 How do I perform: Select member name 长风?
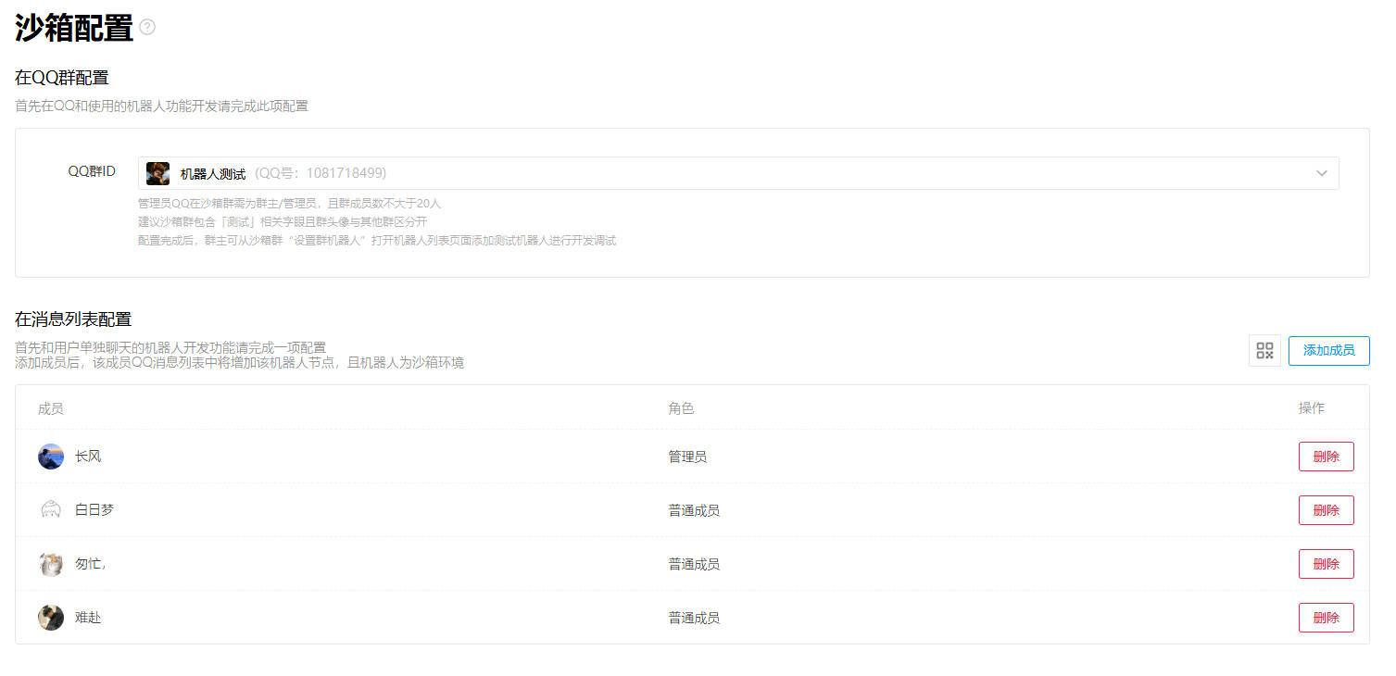pyautogui.click(x=88, y=457)
